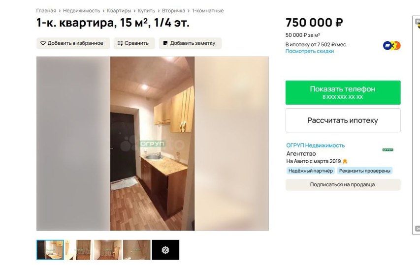Click Показать телефон green button
Viewport: 420px width, 265px height.
[x=343, y=92]
